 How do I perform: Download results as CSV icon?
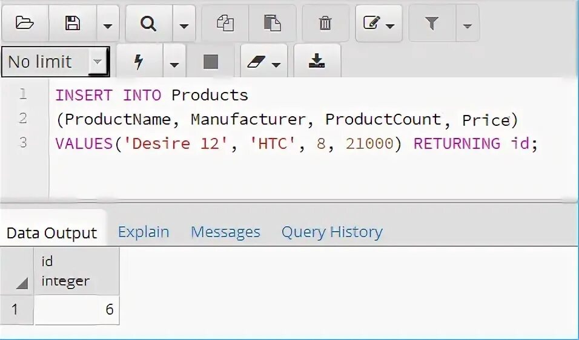(x=317, y=61)
